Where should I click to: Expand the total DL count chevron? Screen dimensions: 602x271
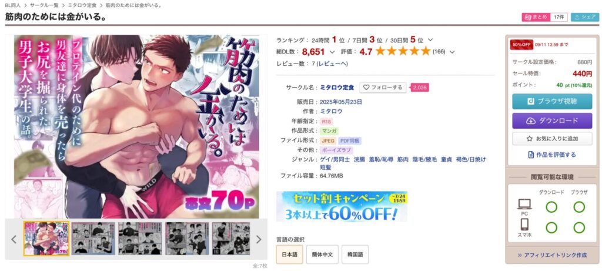(332, 52)
